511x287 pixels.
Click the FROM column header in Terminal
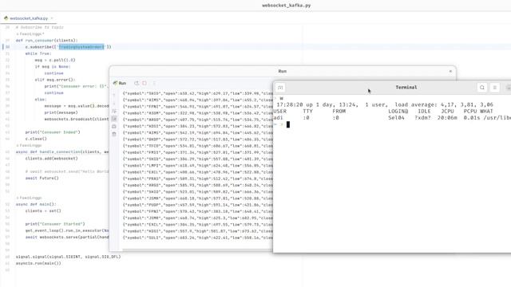(x=339, y=112)
